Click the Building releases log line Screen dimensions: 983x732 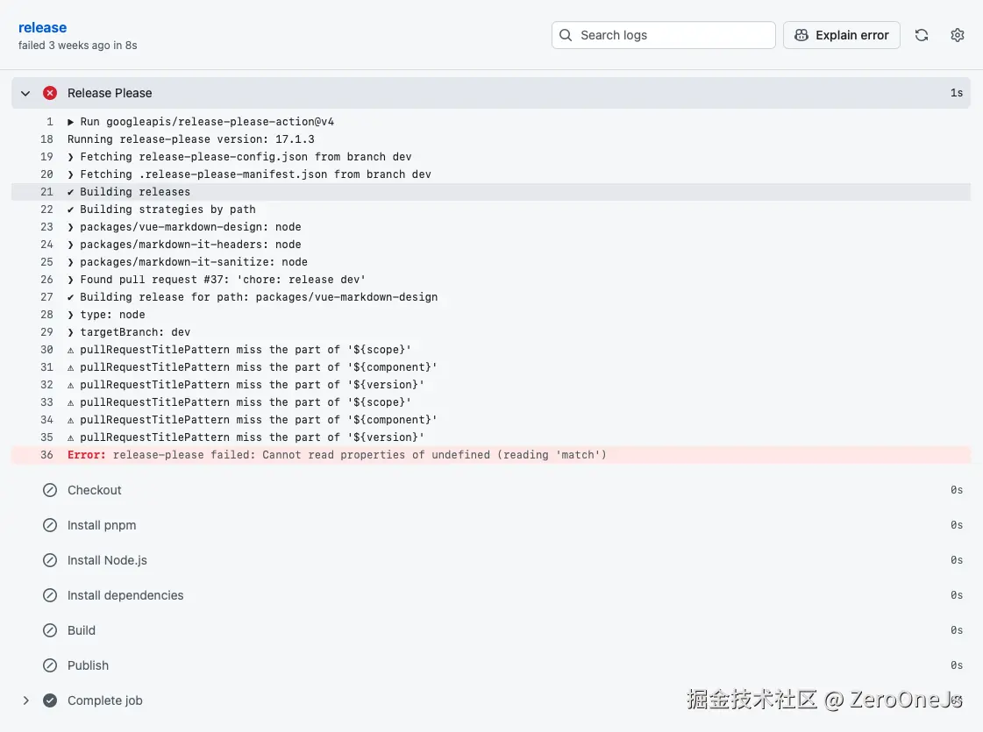491,192
